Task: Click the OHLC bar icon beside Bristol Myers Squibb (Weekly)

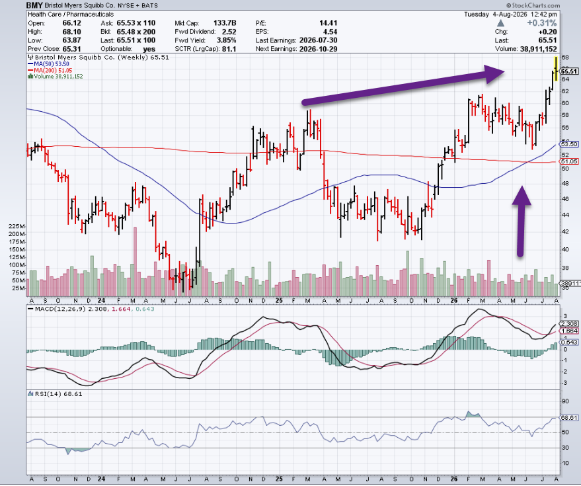Action: (x=30, y=58)
